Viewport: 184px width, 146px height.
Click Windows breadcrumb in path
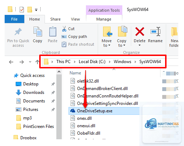122,62
